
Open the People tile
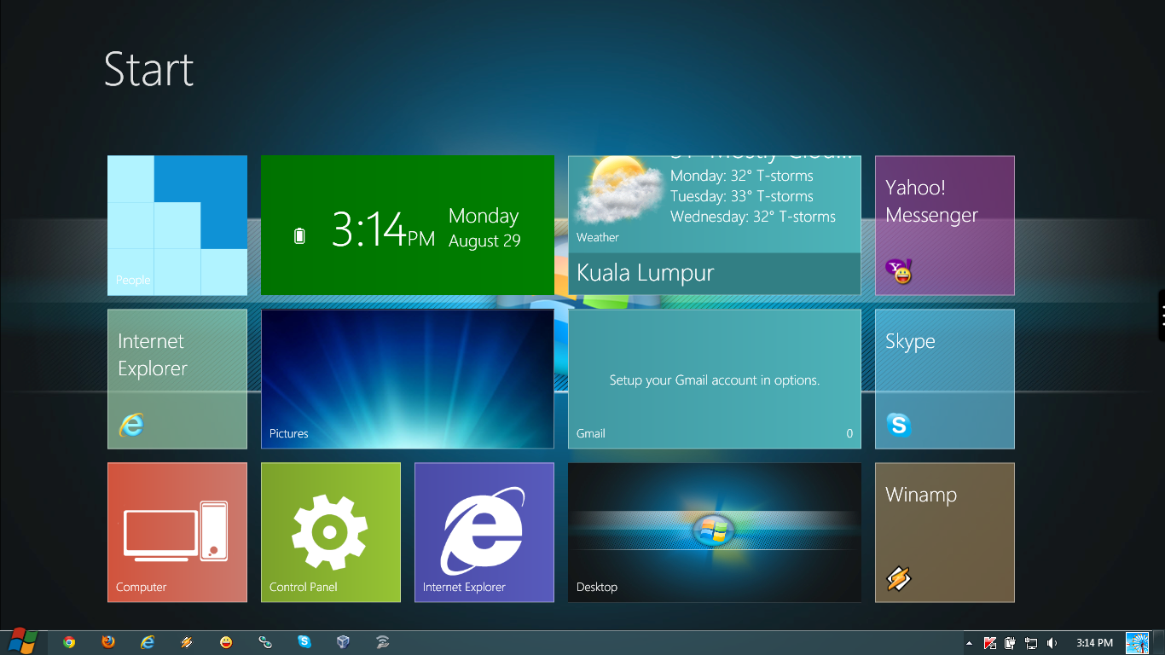[177, 225]
